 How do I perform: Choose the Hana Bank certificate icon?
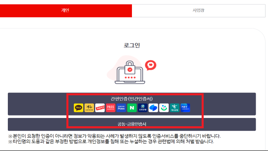point(174,108)
